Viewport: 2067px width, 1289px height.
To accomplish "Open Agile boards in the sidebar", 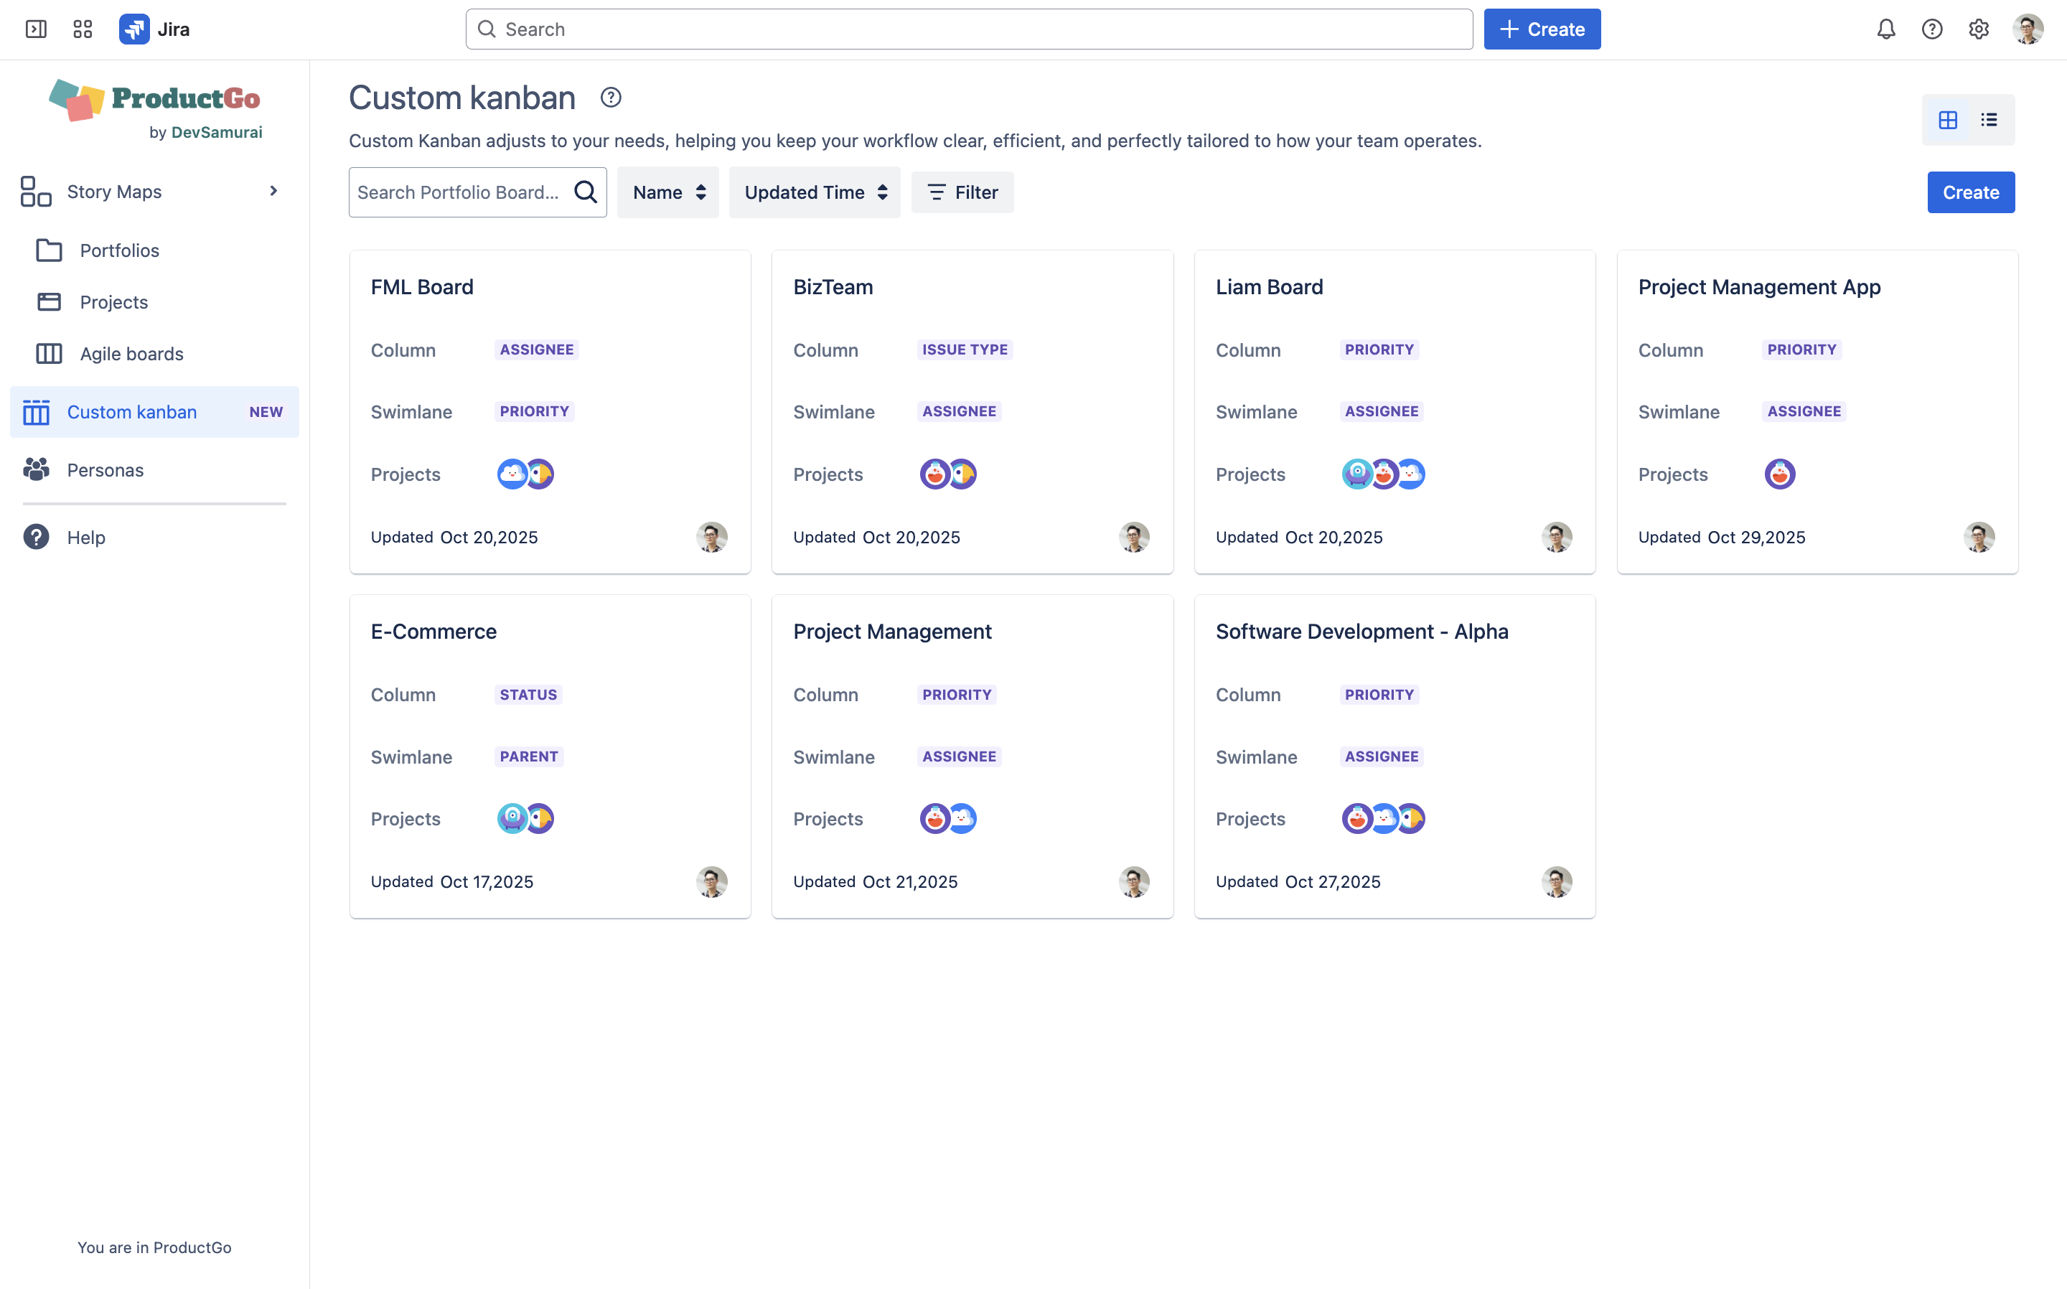I will point(131,354).
